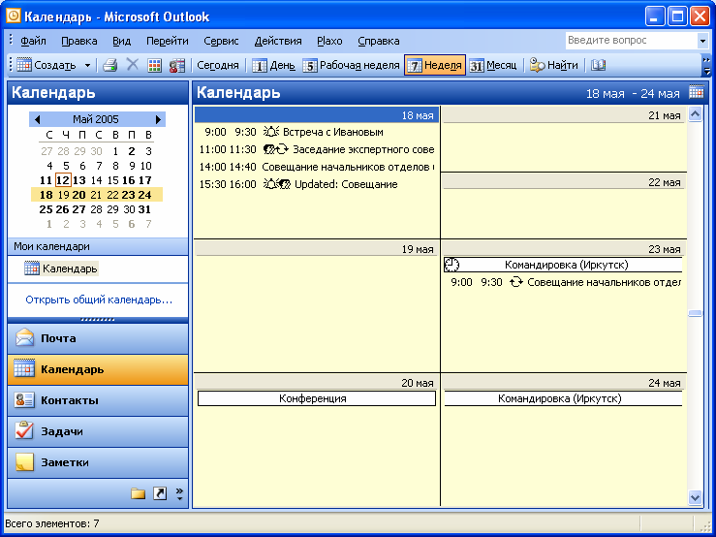
Task: Expand navigation pane configure buttons chevron
Action: tap(179, 493)
